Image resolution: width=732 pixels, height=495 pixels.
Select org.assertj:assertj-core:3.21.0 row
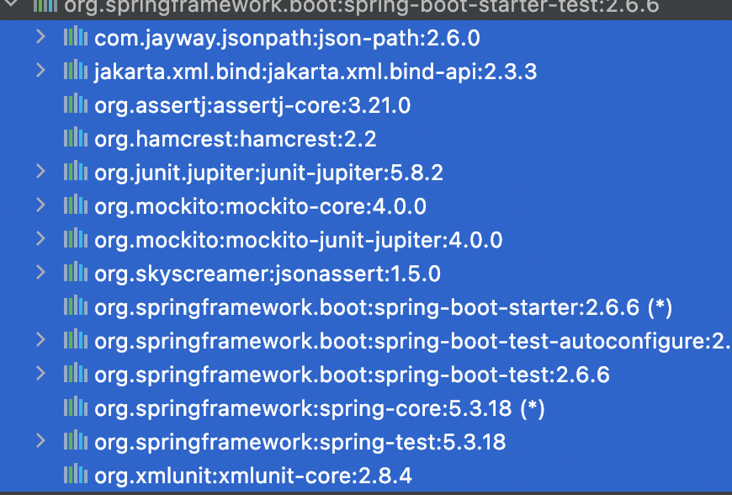(366, 104)
